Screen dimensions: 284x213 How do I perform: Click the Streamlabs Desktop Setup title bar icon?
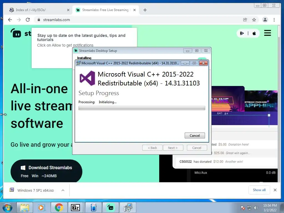[x=76, y=51]
